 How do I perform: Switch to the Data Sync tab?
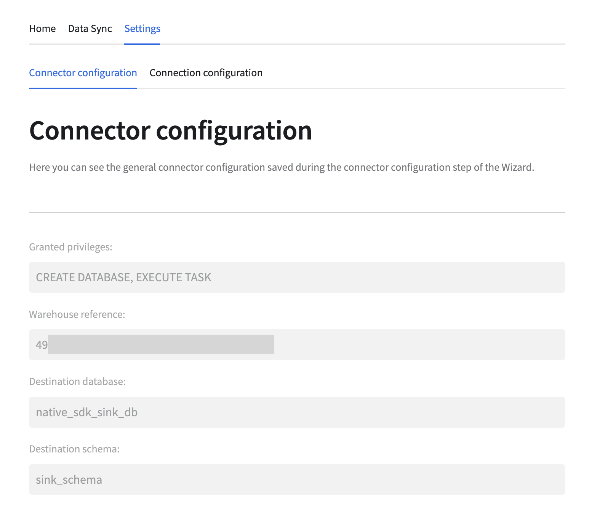[90, 29]
